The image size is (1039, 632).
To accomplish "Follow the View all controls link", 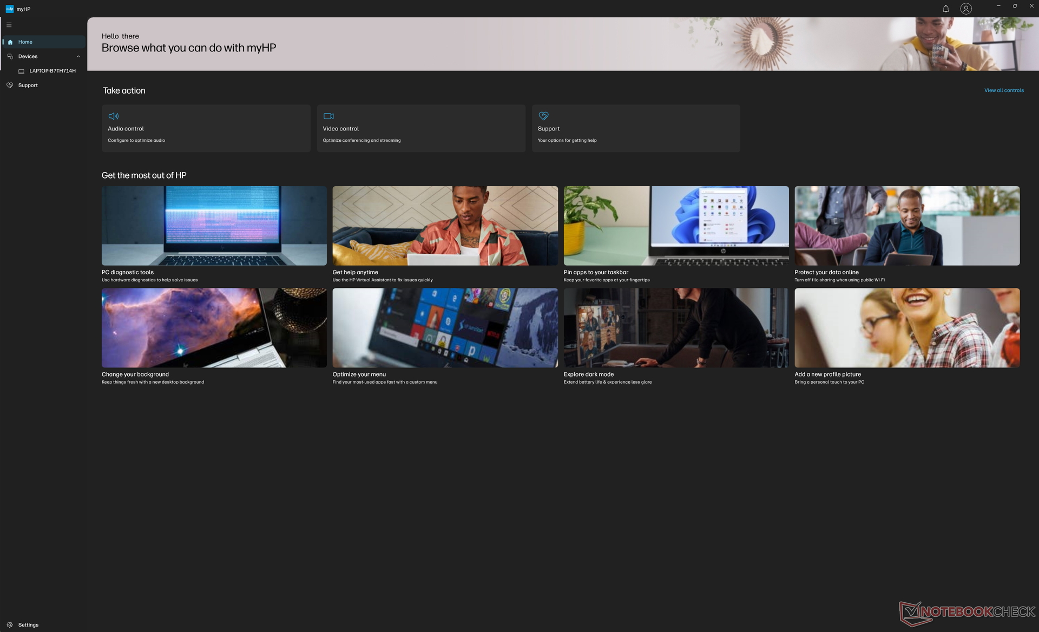I will point(1003,90).
